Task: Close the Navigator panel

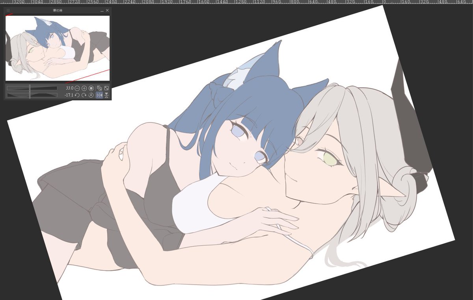Action: [107, 11]
